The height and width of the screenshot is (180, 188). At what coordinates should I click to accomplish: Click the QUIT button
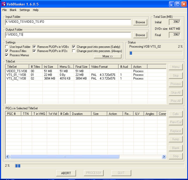point(121,173)
